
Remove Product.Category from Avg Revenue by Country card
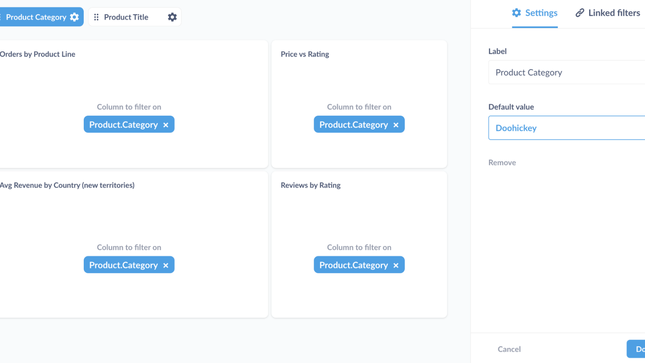[166, 265]
